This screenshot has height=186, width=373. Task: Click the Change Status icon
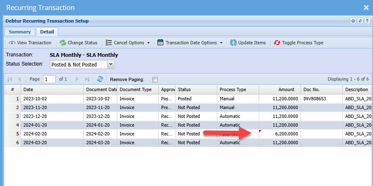coord(63,43)
